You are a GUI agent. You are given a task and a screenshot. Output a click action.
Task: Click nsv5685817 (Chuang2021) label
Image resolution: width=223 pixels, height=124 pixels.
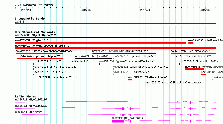[x=50, y=72]
